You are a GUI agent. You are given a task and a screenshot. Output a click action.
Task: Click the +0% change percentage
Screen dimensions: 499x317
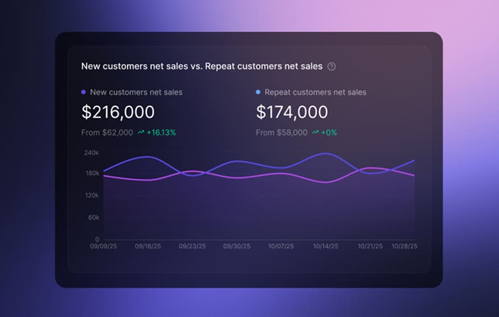click(x=329, y=133)
